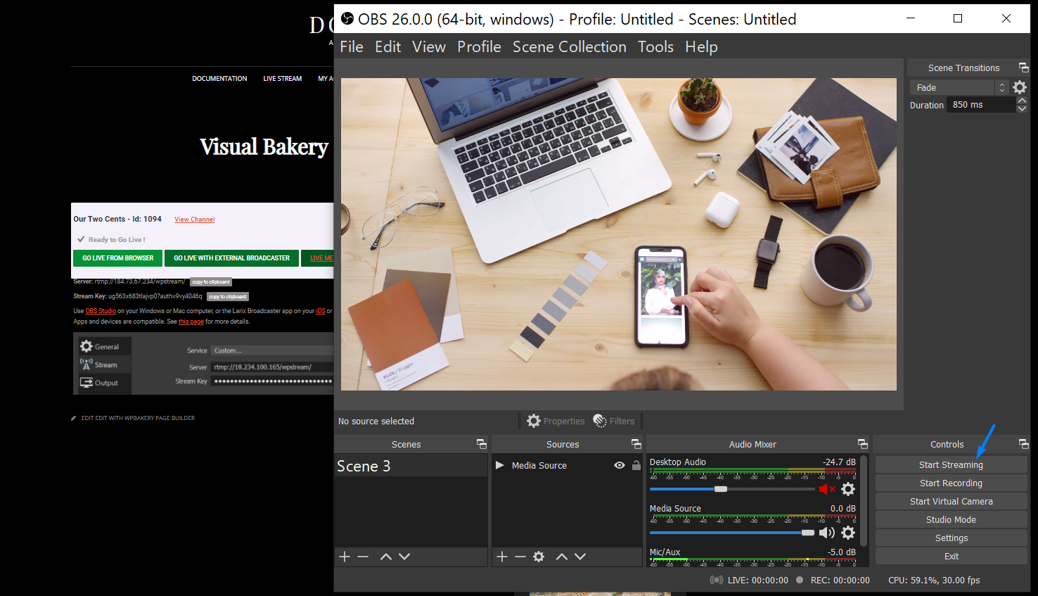Open View Channel link on web page

click(x=195, y=220)
